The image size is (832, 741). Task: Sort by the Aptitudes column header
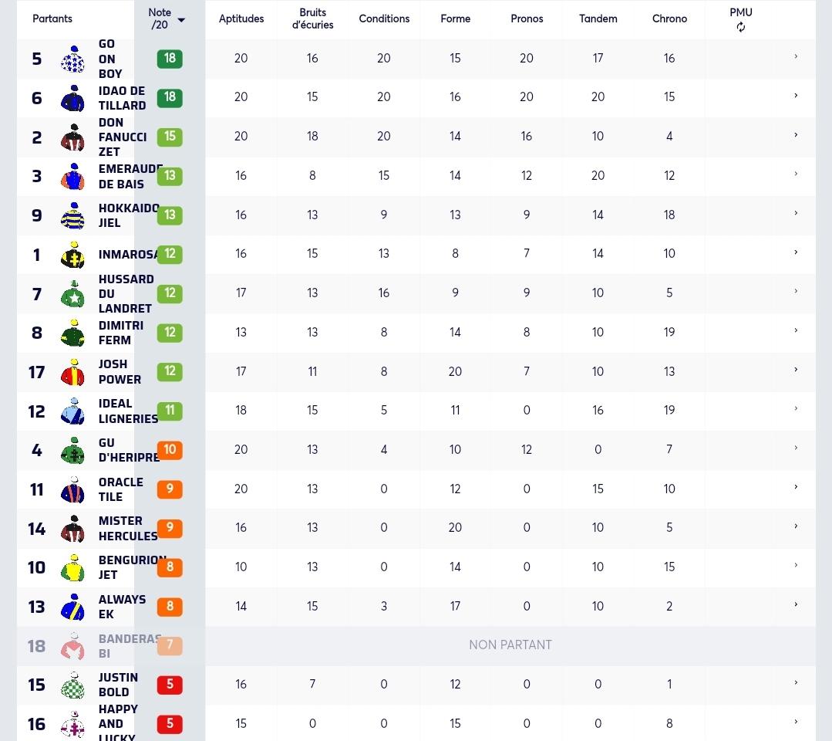241,19
